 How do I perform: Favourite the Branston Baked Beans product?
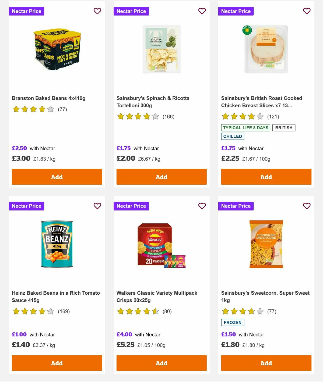[x=97, y=11]
